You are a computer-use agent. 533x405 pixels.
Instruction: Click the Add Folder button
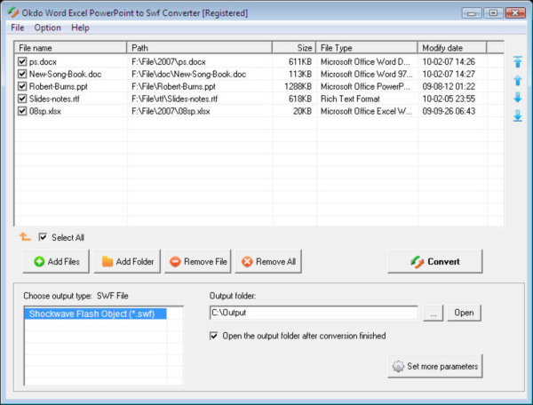click(127, 262)
